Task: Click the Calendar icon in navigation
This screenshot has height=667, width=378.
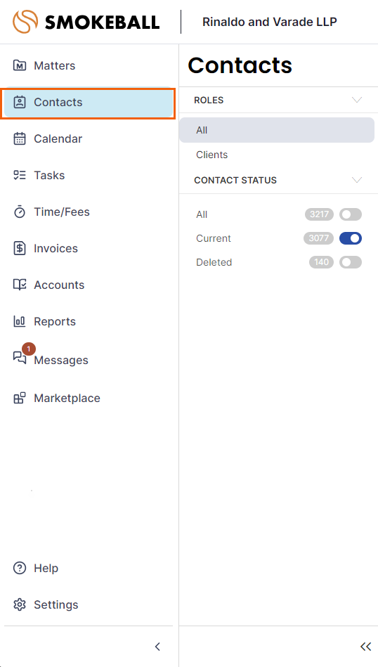Action: click(x=20, y=138)
